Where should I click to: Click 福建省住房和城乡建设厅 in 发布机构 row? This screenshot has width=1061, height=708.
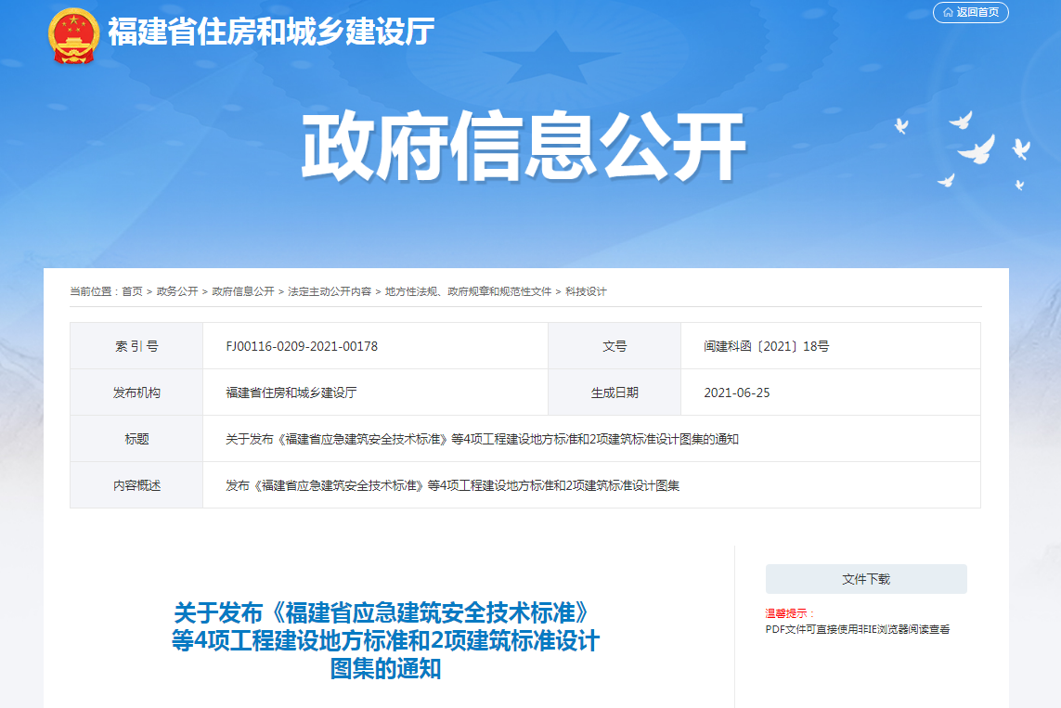click(291, 393)
